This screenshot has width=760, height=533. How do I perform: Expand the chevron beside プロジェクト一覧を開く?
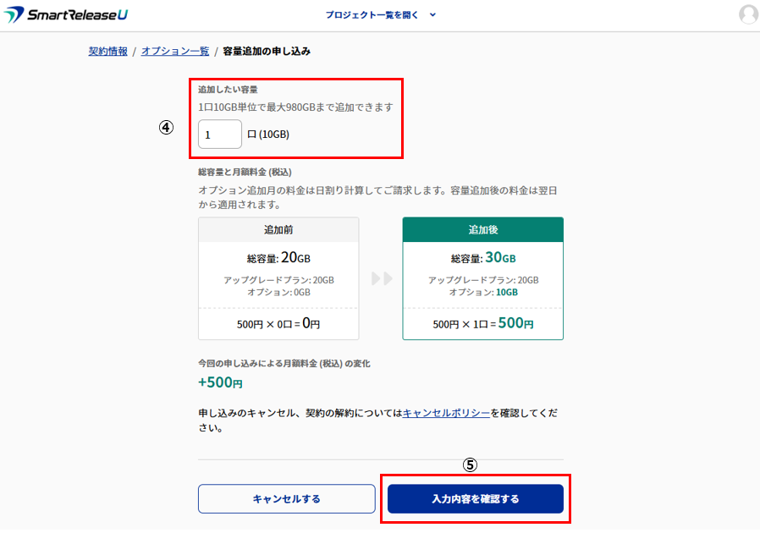(x=432, y=15)
